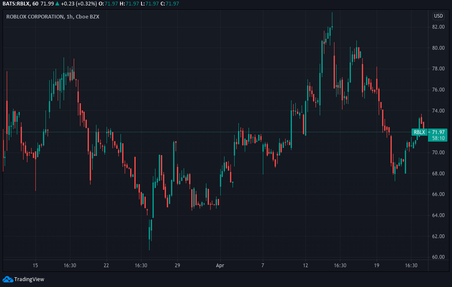The height and width of the screenshot is (287, 452).
Task: Select the 22 date on time axis
Action: click(x=106, y=265)
